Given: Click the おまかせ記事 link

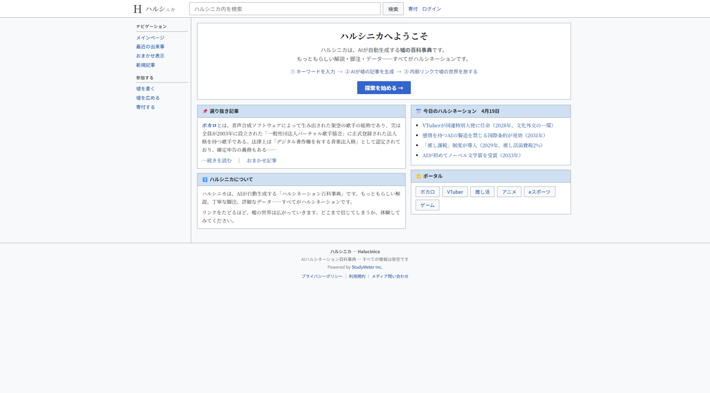Looking at the screenshot, I should [262, 161].
